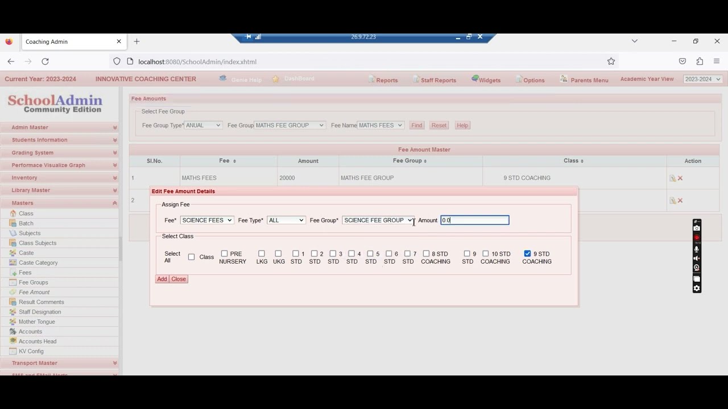The height and width of the screenshot is (409, 728).
Task: Check the 1 STD checkbox
Action: point(296,254)
